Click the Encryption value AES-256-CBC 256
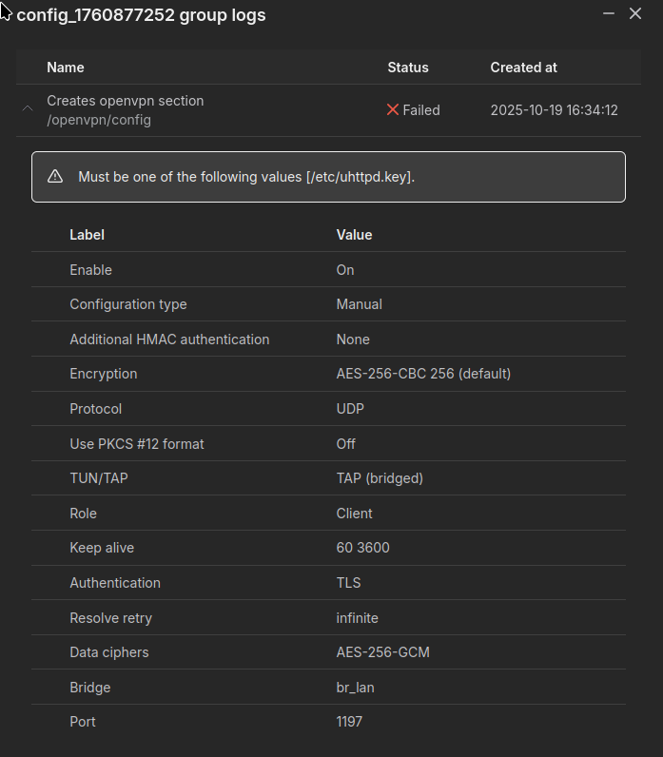This screenshot has height=757, width=663. 423,374
